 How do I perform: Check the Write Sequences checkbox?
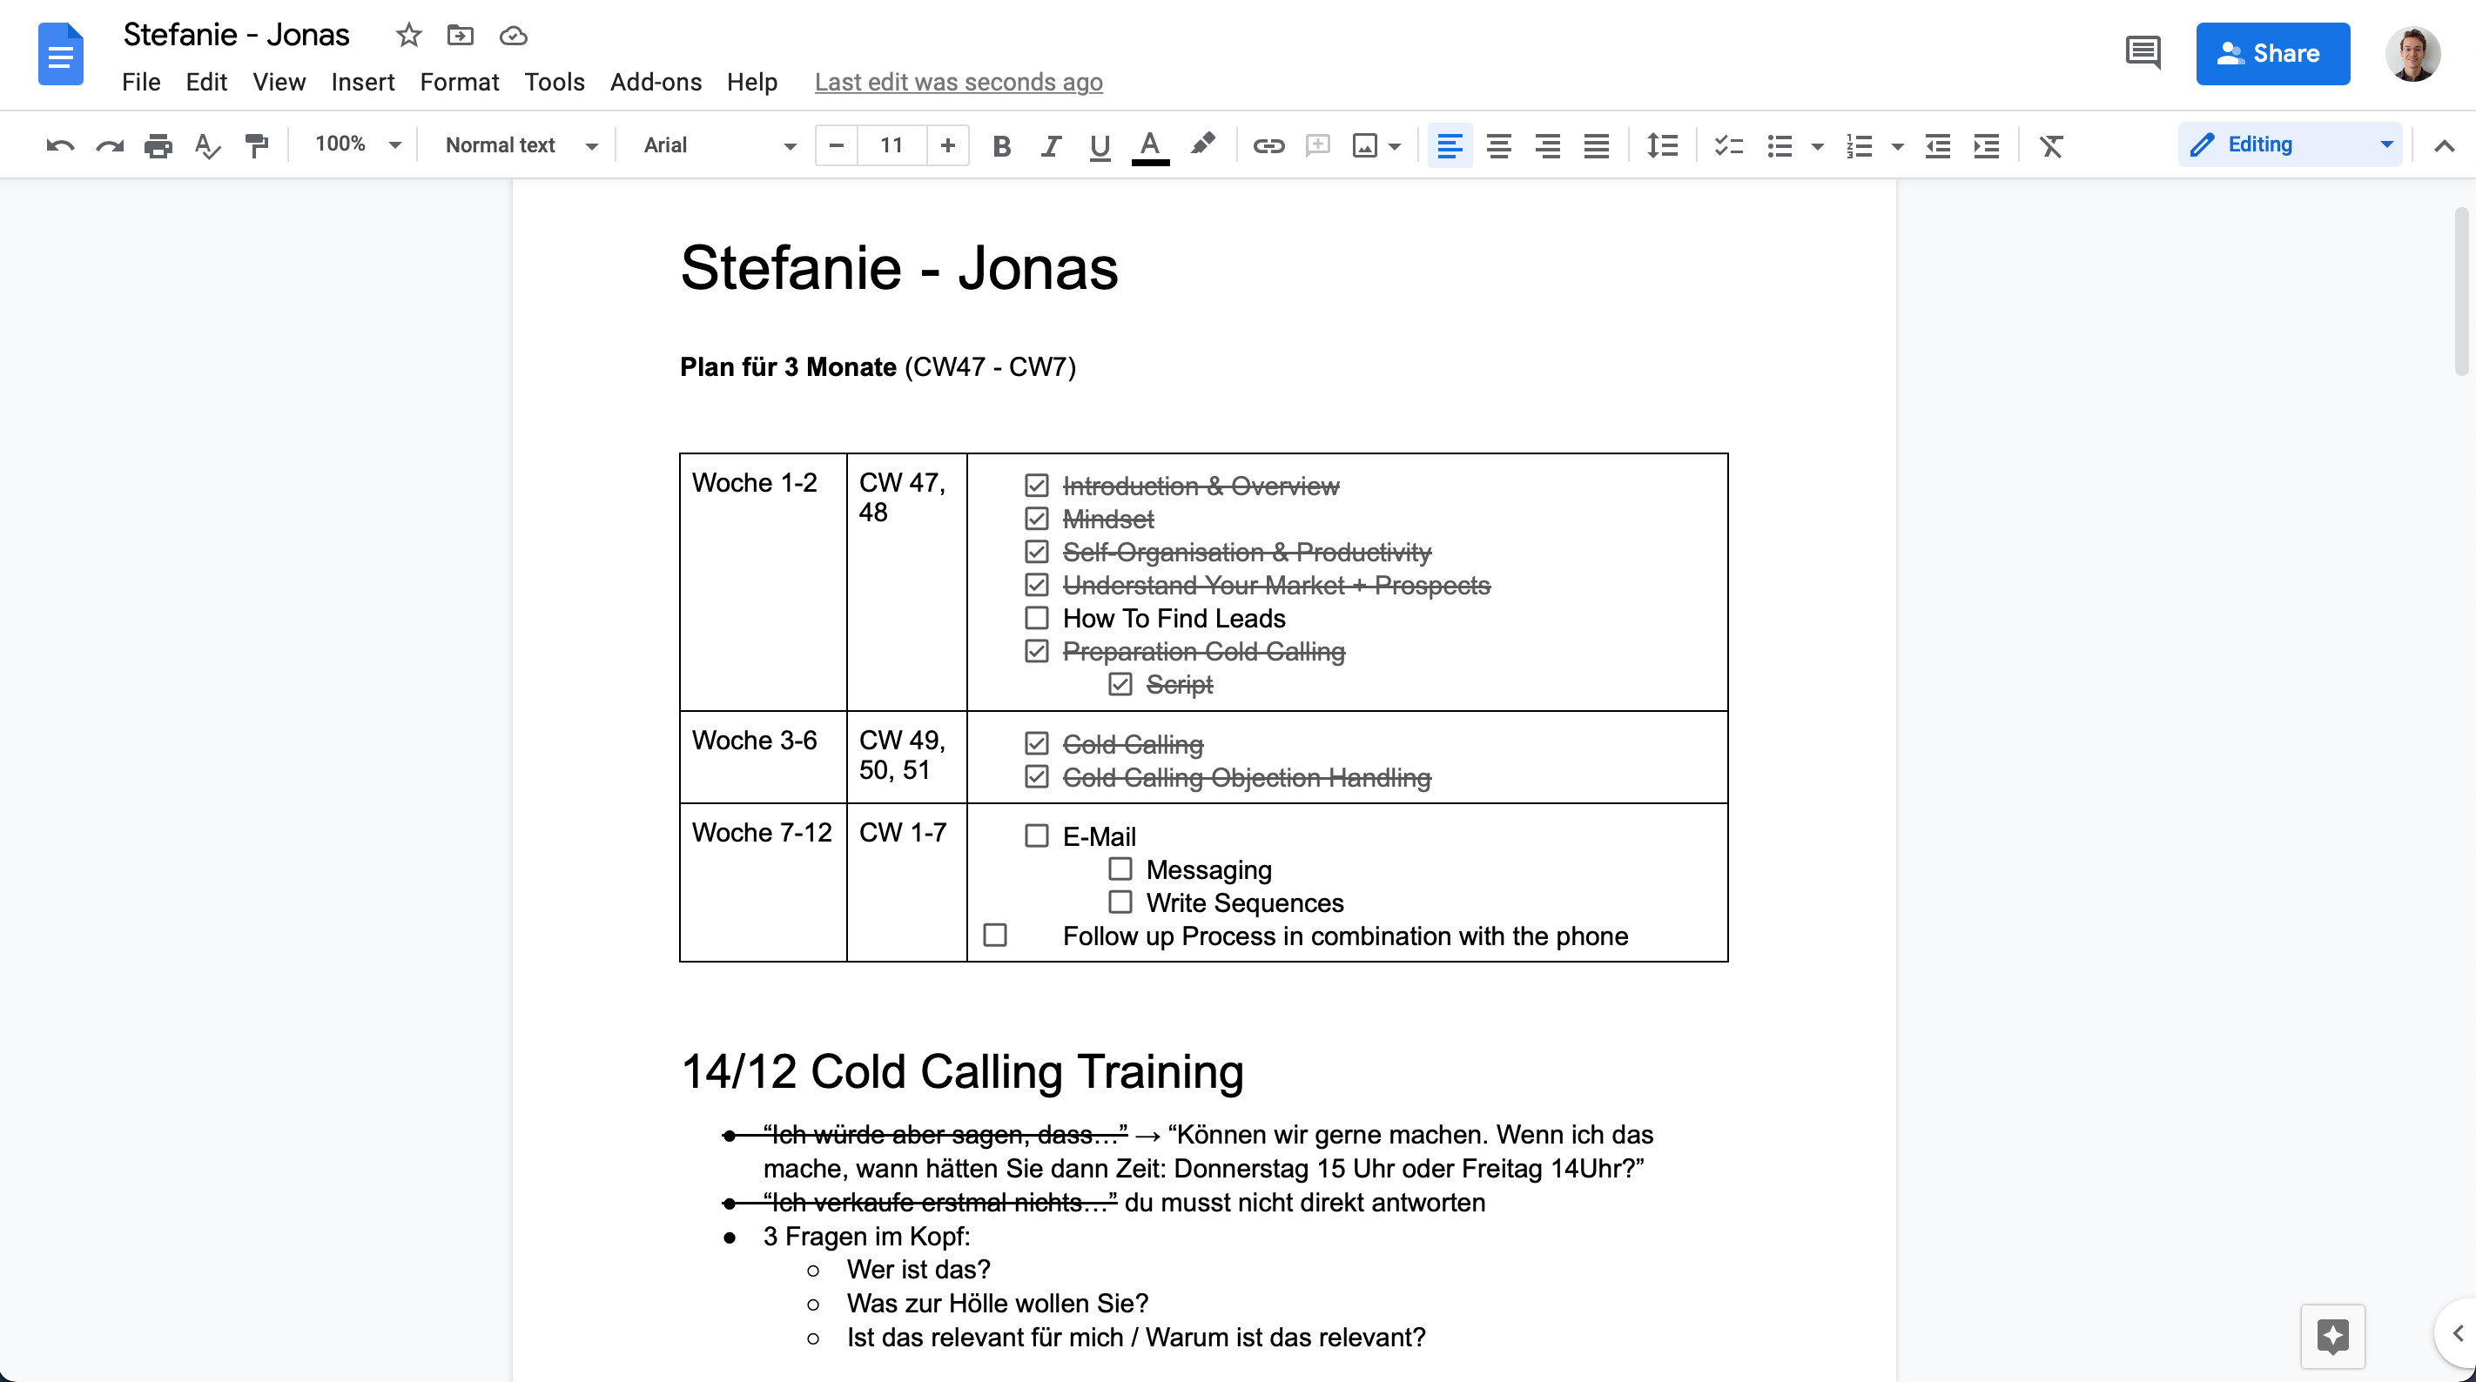coord(1120,902)
